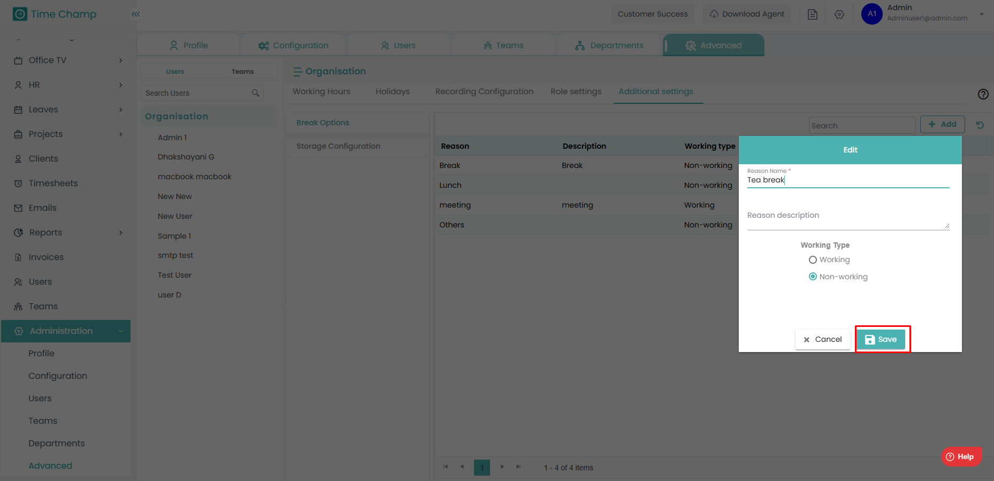Open the document icon in top bar
The height and width of the screenshot is (481, 994).
pyautogui.click(x=812, y=14)
